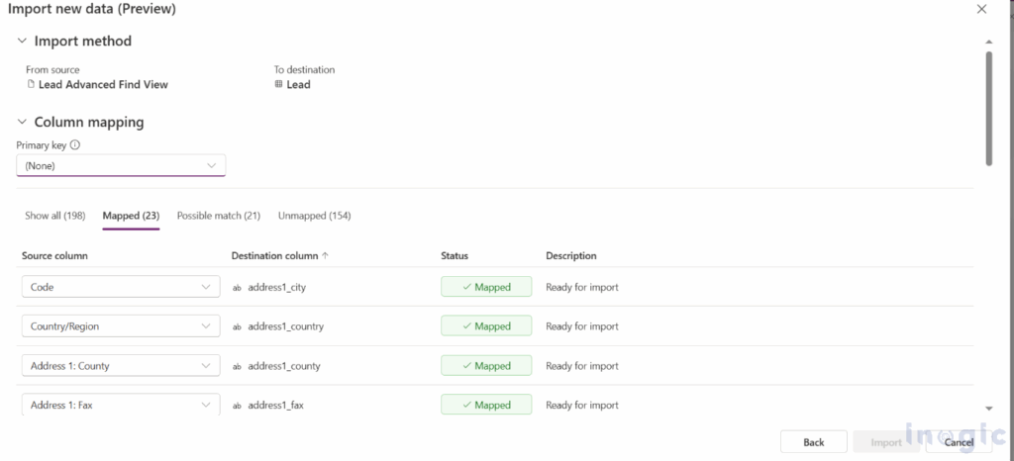The height and width of the screenshot is (461, 1014).
Task: Switch to the Show all (198) tab
Action: click(54, 216)
